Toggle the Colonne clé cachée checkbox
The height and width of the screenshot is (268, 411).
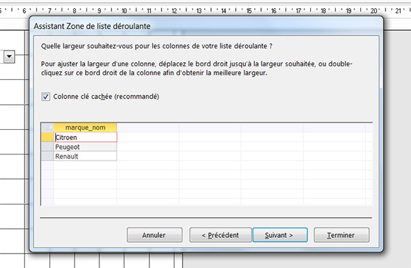coord(46,96)
